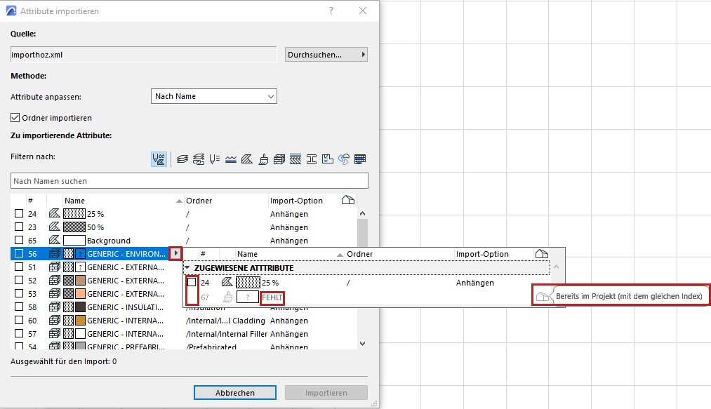Click building material icon on row 60

pyautogui.click(x=55, y=320)
